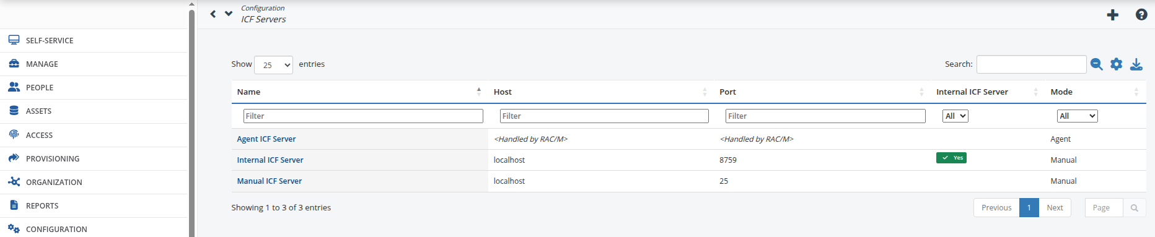Open the CONFIGURATION menu

point(56,229)
